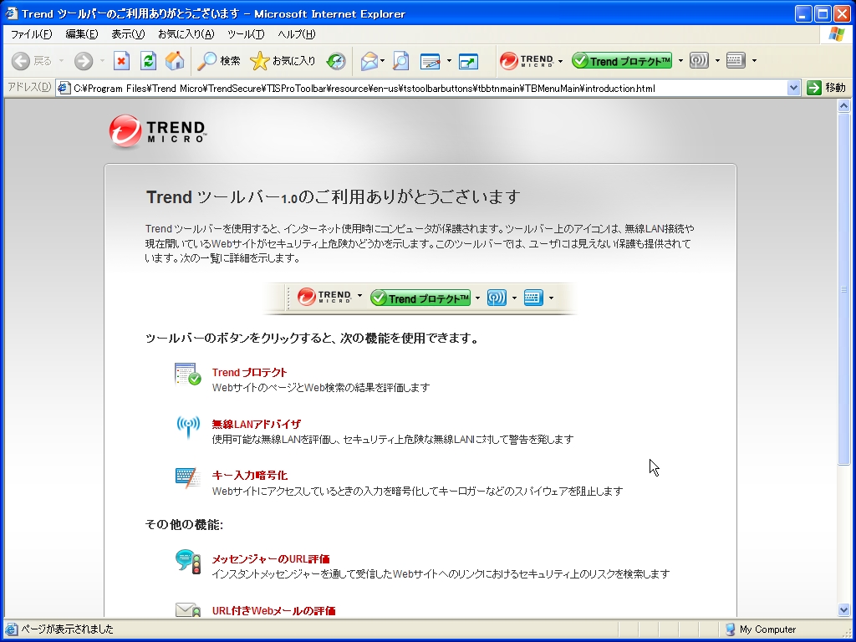Expand the keyboard encryption icon dropdown arrow

(755, 60)
